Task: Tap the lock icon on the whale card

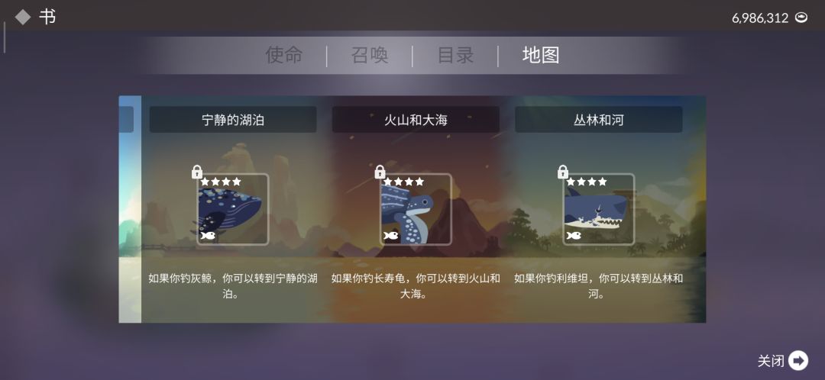Action: (197, 172)
